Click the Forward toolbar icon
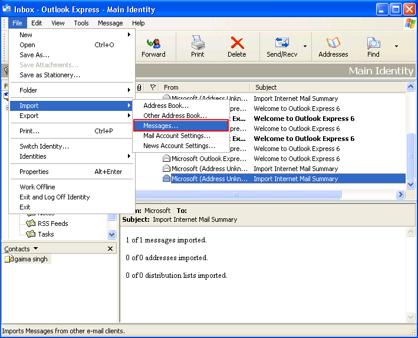Screen dimensions: 418x338 [x=153, y=44]
